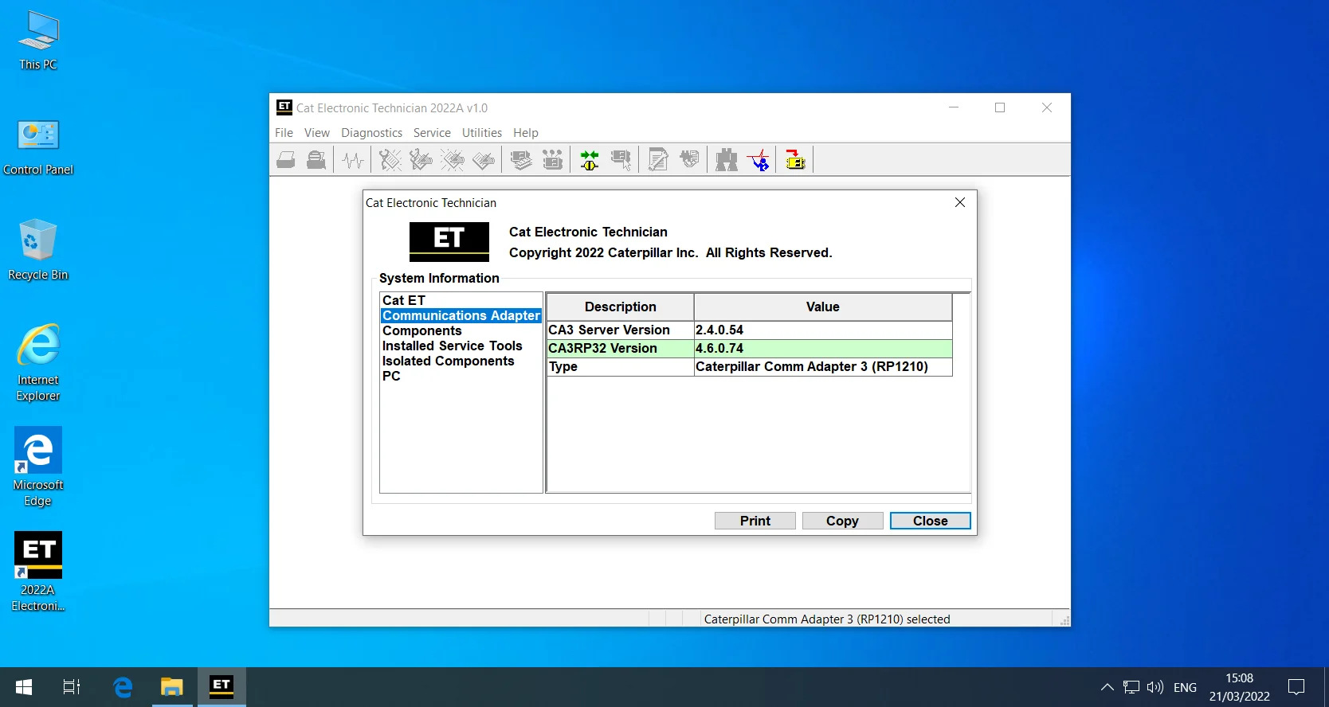Click the green-arrow Connect icon
1329x707 pixels.
pos(590,160)
